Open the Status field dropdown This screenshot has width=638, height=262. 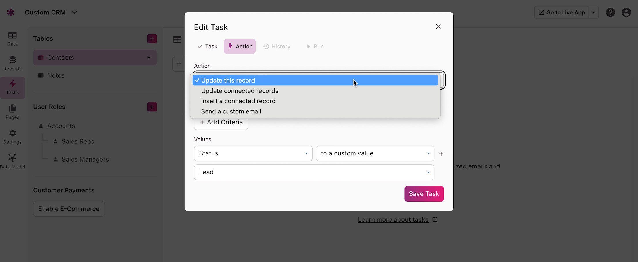pos(253,153)
